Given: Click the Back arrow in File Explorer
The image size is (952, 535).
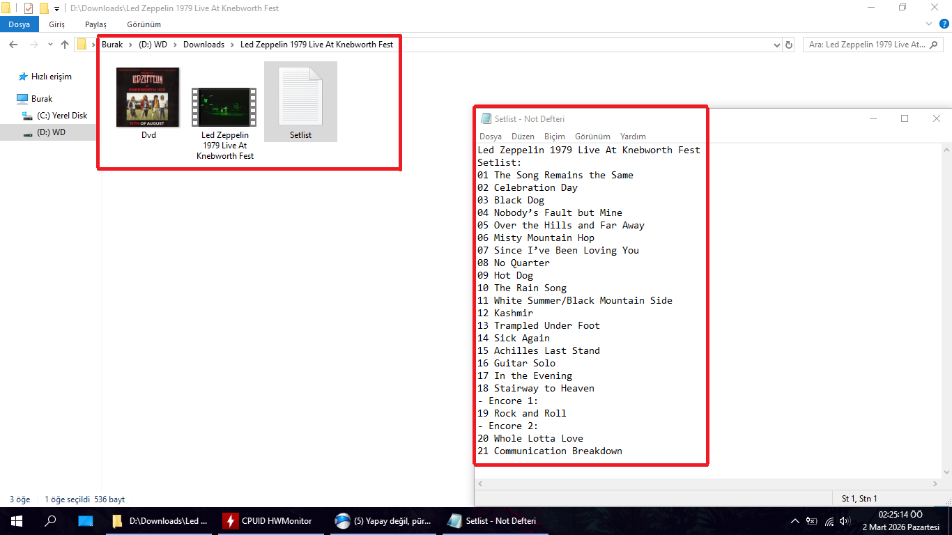Looking at the screenshot, I should click(13, 45).
